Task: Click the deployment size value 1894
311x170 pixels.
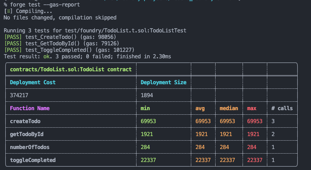Action: coord(147,95)
